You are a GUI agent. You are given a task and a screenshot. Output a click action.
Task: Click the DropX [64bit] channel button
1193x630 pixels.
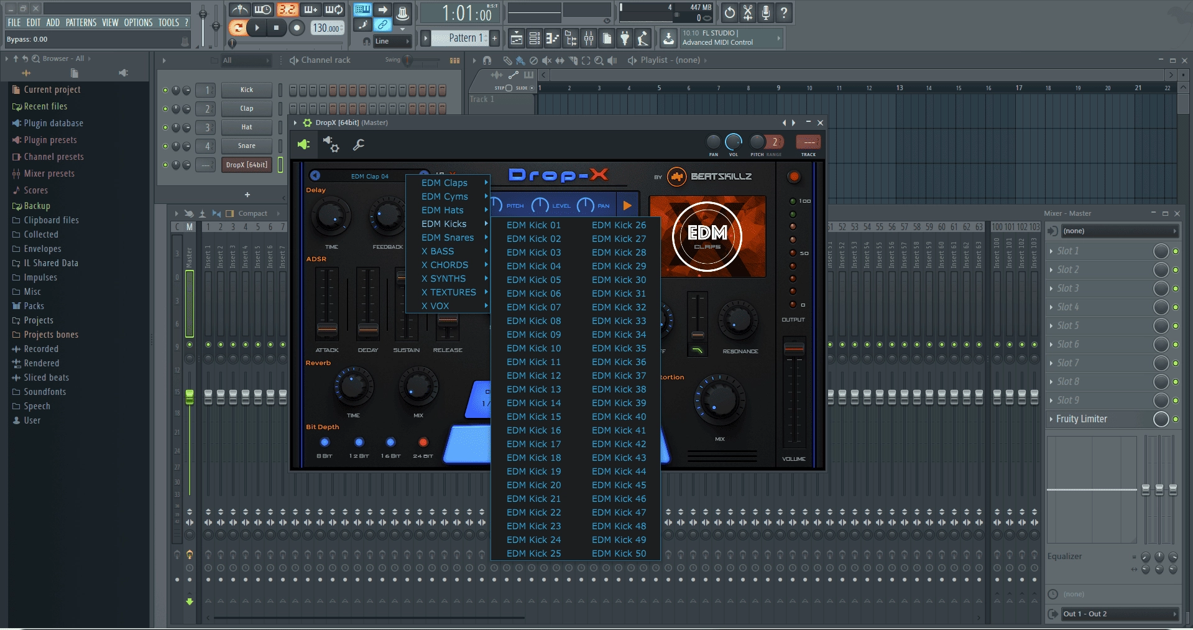(247, 165)
